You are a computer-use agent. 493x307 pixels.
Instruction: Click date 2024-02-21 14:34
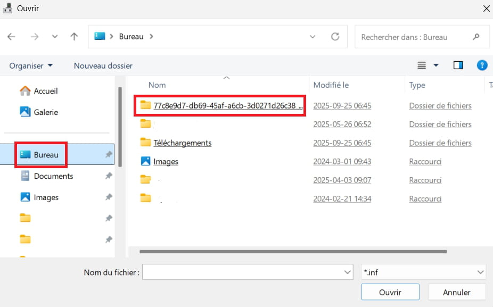[x=342, y=198]
